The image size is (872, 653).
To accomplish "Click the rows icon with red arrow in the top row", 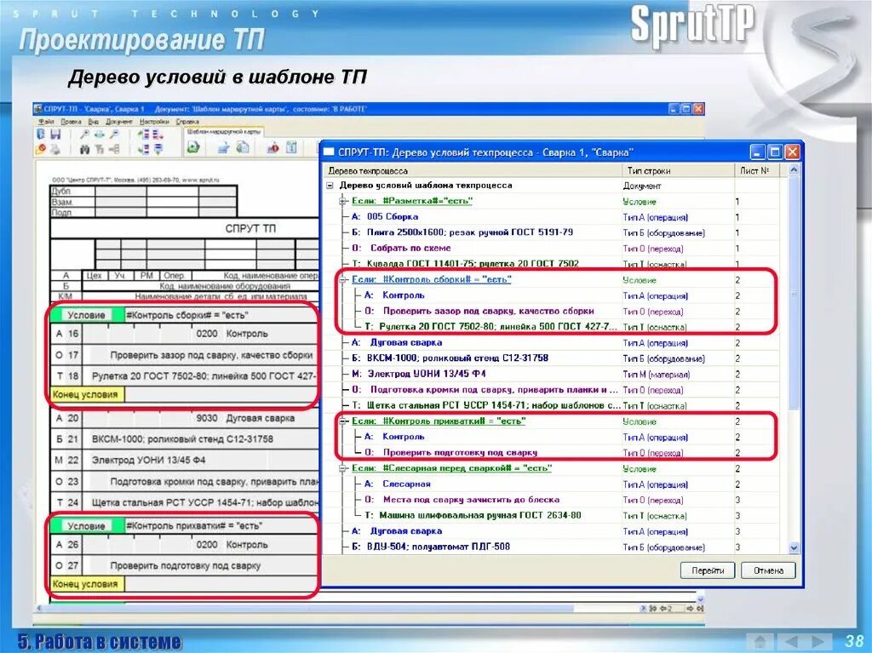I will point(158,135).
